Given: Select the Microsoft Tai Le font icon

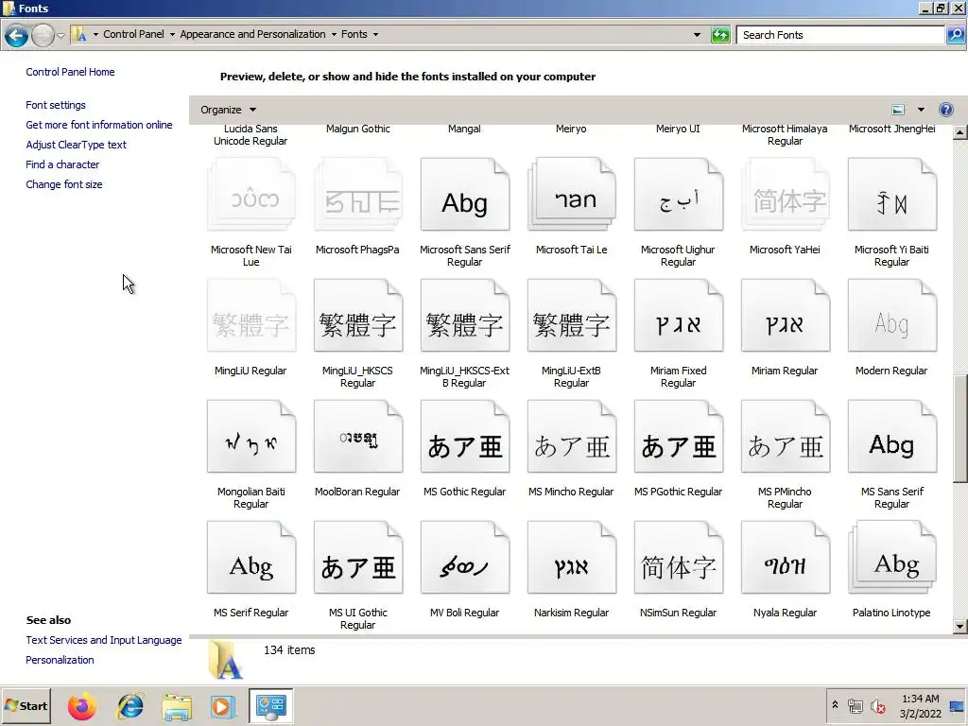Looking at the screenshot, I should click(572, 195).
